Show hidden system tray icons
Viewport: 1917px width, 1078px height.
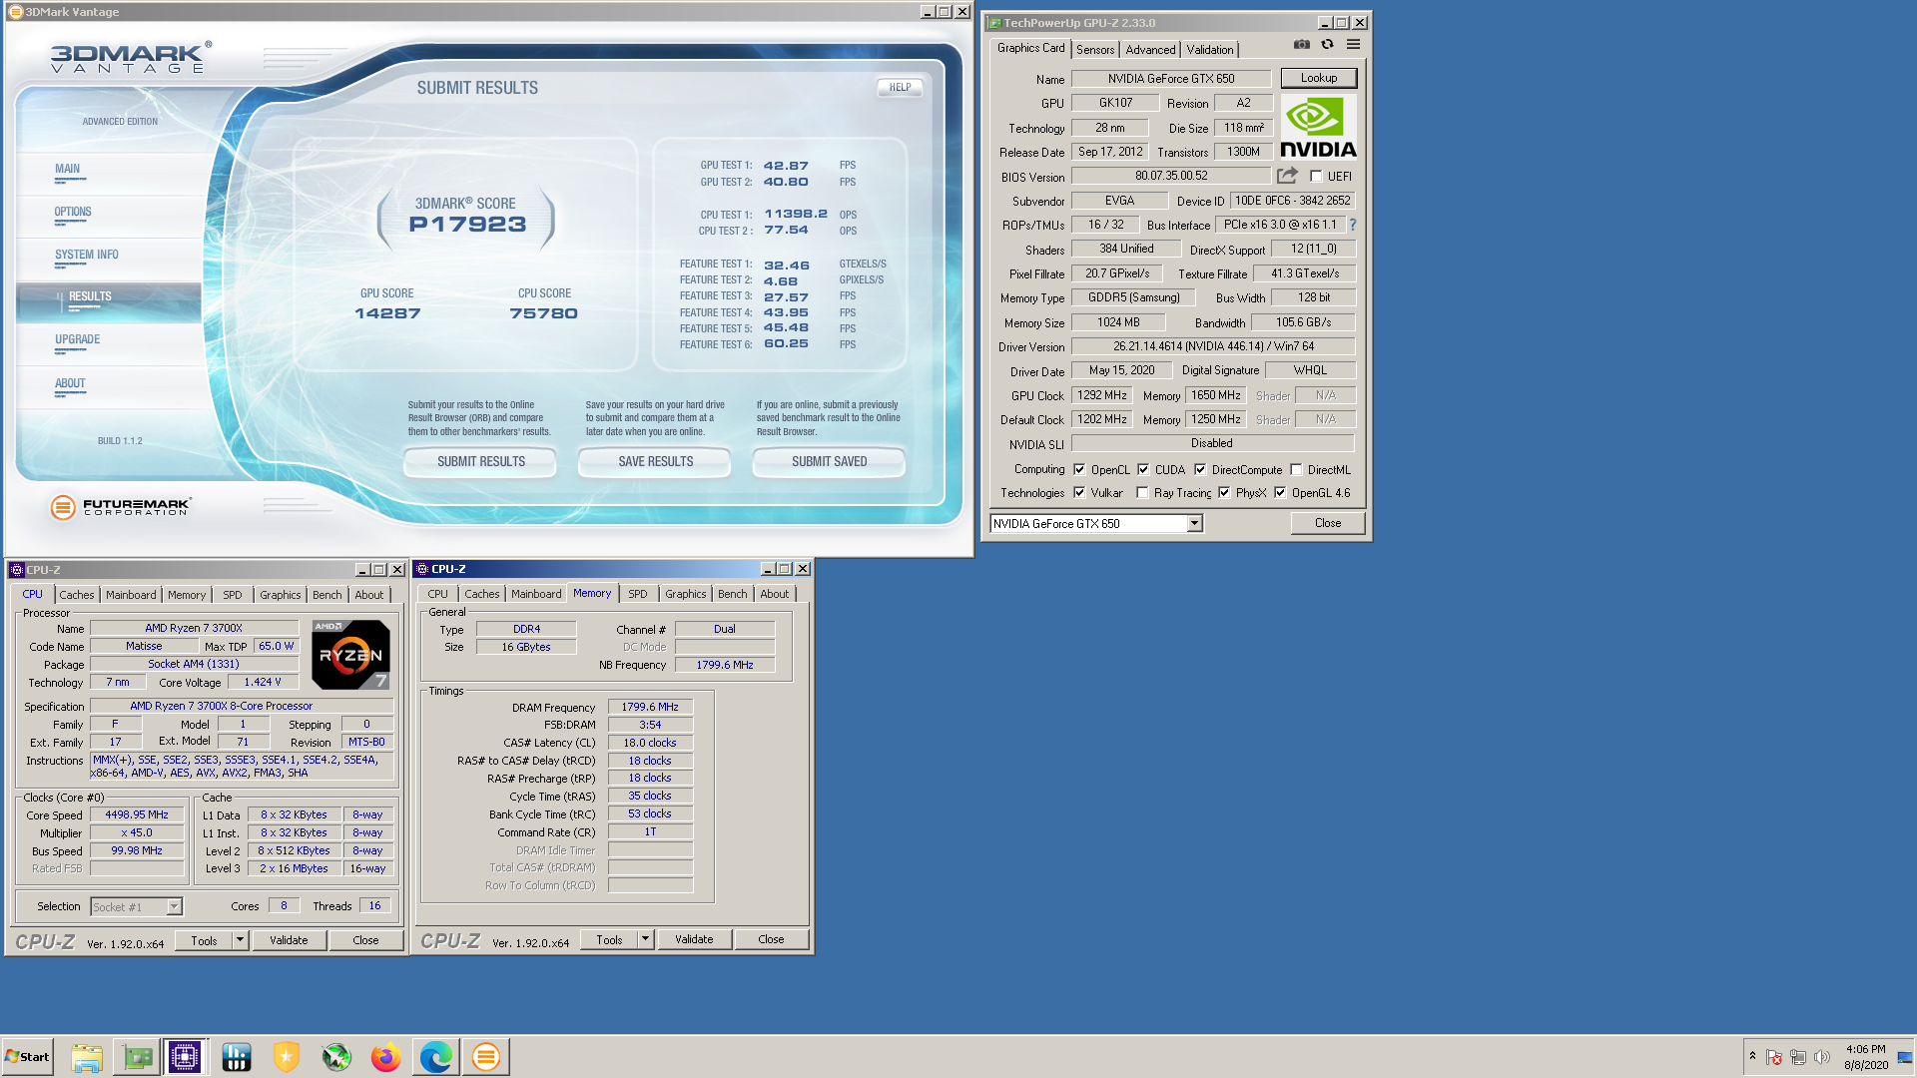click(x=1752, y=1056)
